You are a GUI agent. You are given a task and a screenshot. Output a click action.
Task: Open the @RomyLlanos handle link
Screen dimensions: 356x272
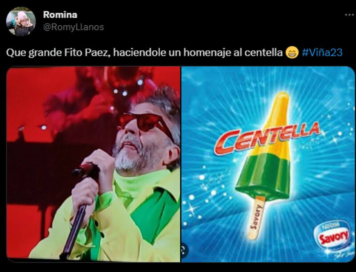coord(73,27)
